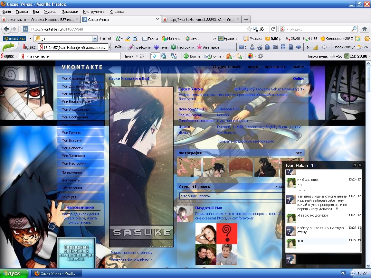Switch to the vkontakte.ru/club28893162 tab
This screenshot has height=278, width=371.
(x=201, y=20)
